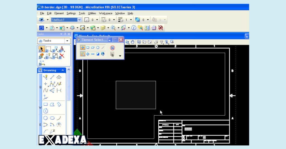Select the Fence tool numbered 2

48,49
